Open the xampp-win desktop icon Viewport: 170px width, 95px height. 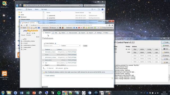point(4,4)
